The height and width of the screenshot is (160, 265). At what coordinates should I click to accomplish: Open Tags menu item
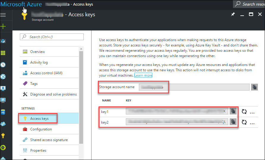tap(49, 83)
